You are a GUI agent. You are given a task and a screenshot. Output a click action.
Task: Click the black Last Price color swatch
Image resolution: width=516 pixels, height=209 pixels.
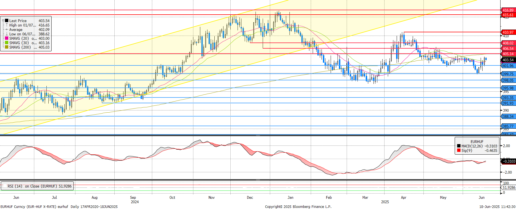tap(7, 20)
